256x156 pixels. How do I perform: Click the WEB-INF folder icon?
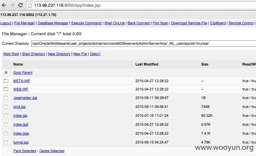pos(6,89)
